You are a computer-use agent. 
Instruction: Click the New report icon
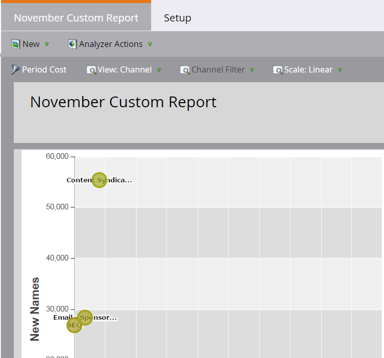click(16, 44)
